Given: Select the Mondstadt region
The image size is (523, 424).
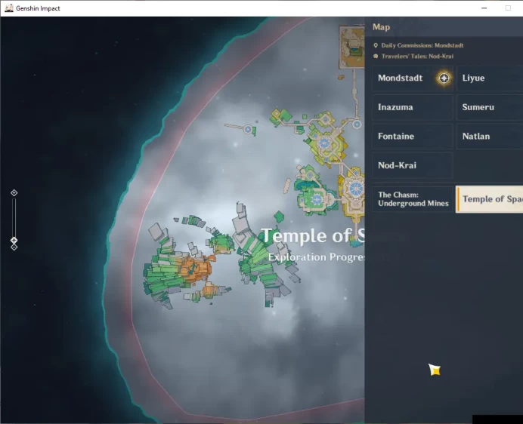Looking at the screenshot, I should click(x=412, y=78).
